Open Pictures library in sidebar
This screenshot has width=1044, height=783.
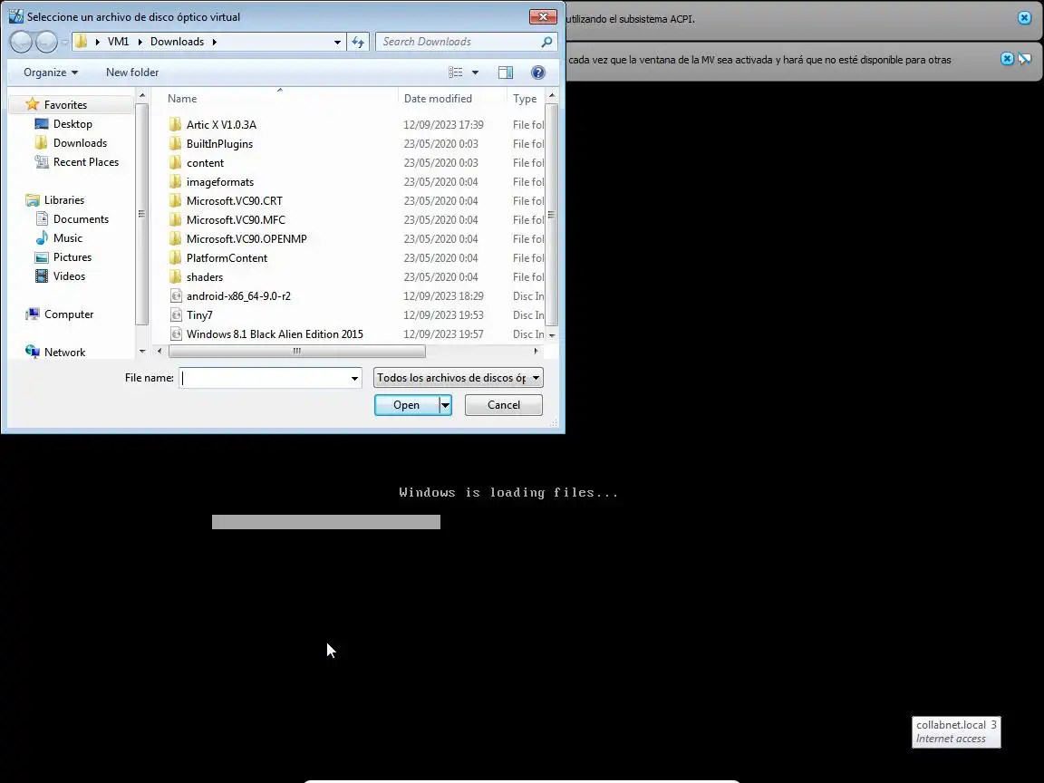point(72,257)
